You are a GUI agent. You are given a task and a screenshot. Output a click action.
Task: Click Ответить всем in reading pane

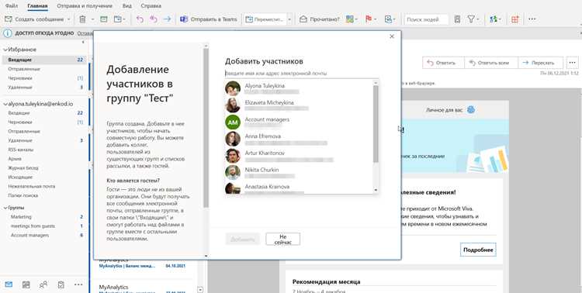[491, 63]
